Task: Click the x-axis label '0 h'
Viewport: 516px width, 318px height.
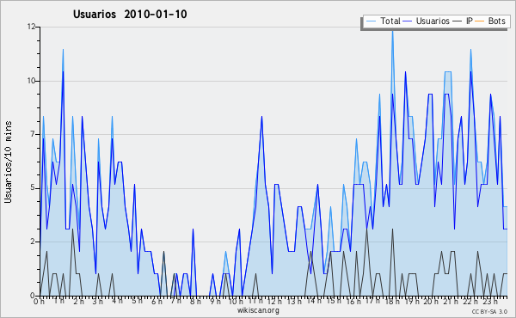Action: [x=39, y=301]
